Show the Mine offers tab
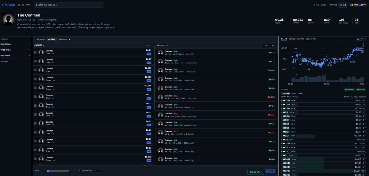The image size is (369, 176). coord(300,93)
